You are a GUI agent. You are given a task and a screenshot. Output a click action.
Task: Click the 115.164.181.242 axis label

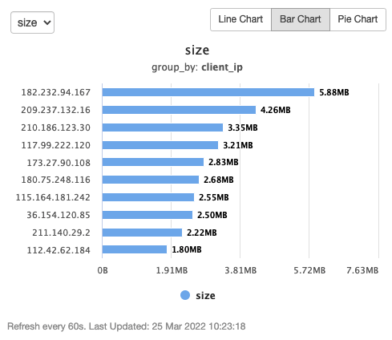pos(53,197)
